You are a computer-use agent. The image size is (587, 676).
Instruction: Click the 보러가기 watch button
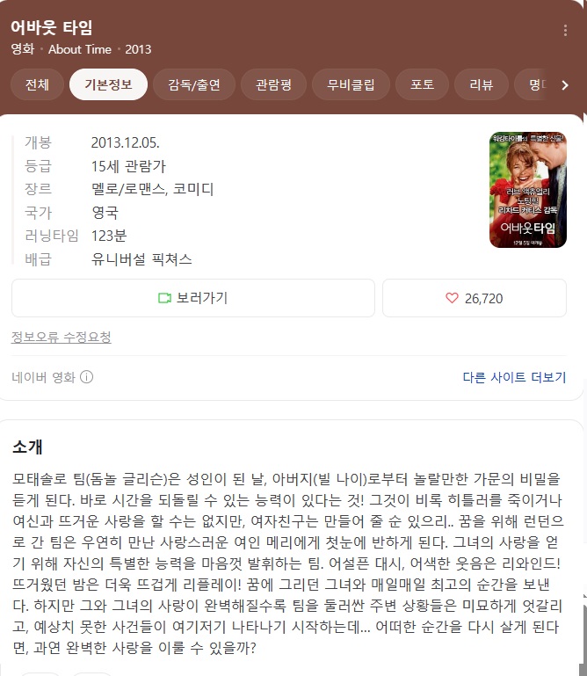click(x=193, y=298)
